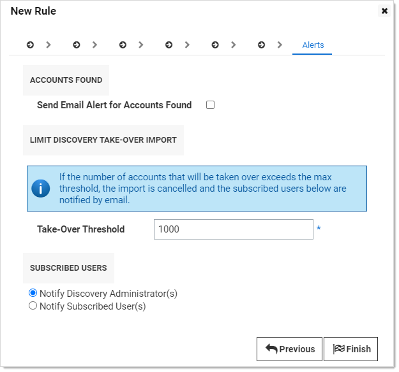399x372 pixels.
Task: Click chevron after the first wizard step
Action: click(x=49, y=45)
